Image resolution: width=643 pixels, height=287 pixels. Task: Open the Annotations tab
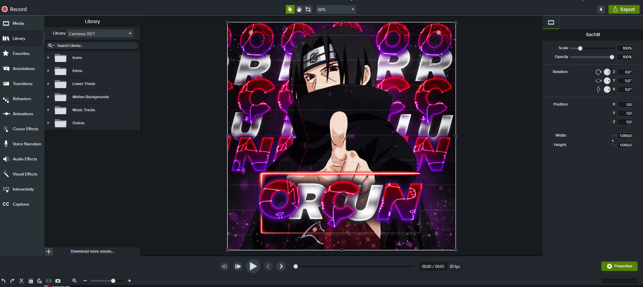pos(22,69)
